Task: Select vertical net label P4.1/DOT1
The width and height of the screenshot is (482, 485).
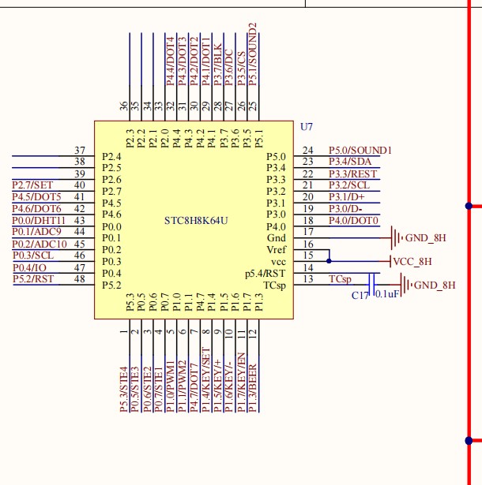Action: (x=205, y=62)
